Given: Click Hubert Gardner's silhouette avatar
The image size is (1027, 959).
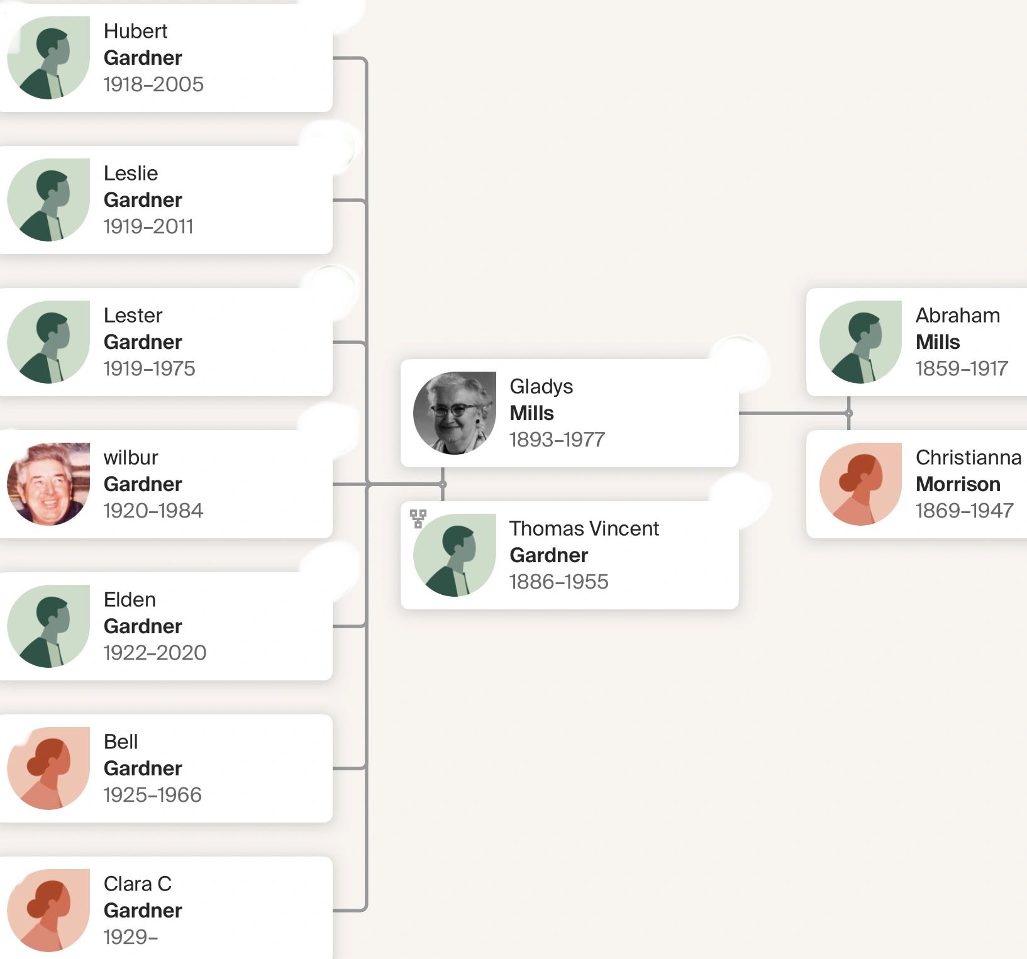Looking at the screenshot, I should pos(48,58).
